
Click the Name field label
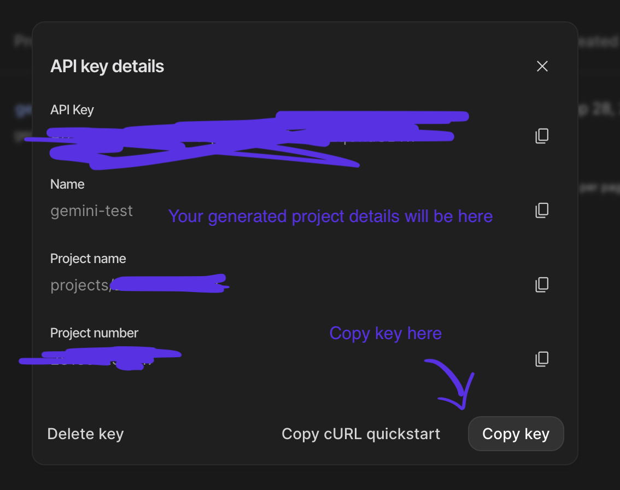coord(67,184)
